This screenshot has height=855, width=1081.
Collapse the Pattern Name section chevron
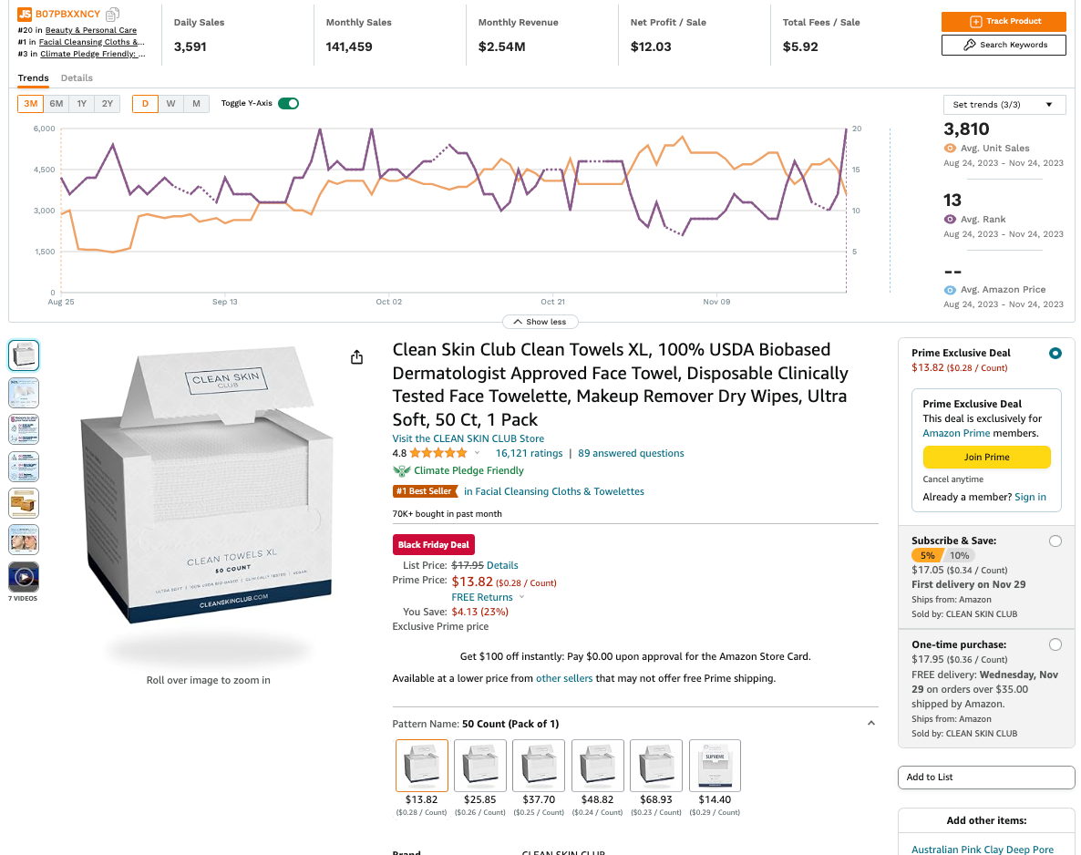pyautogui.click(x=870, y=724)
